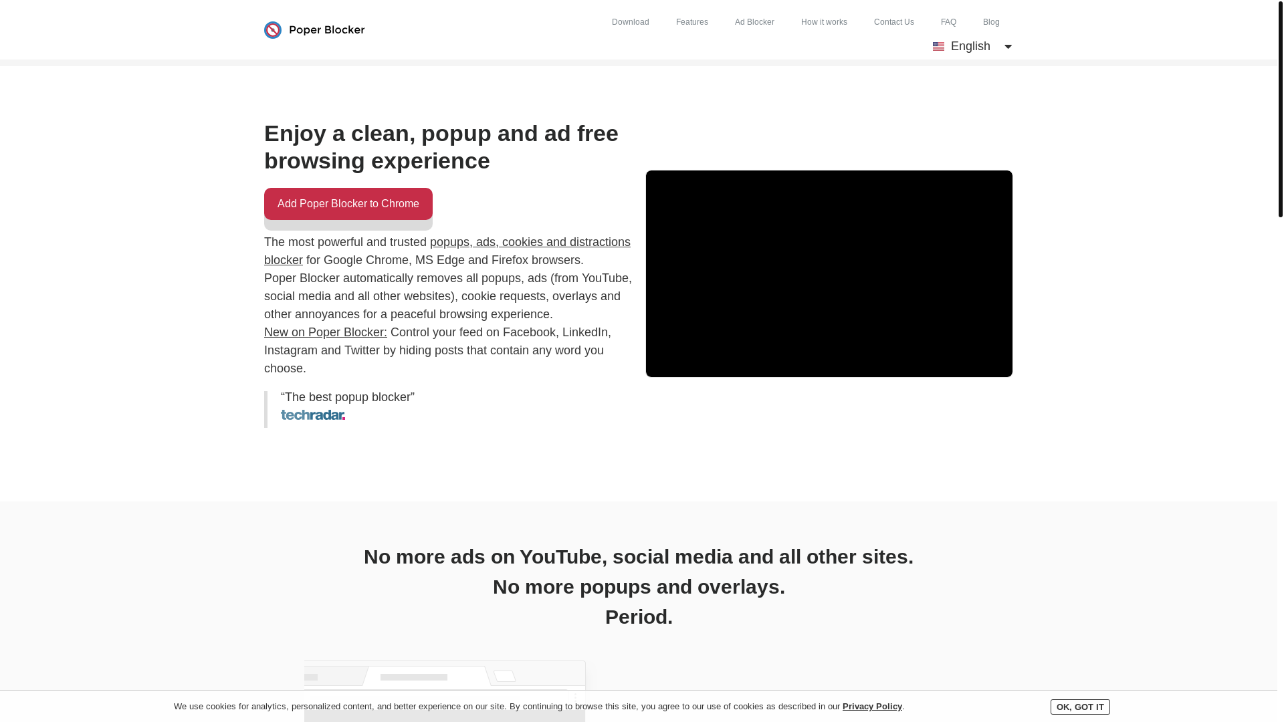Click Add Poper Blocker to Chrome button
The width and height of the screenshot is (1284, 722).
click(x=348, y=204)
